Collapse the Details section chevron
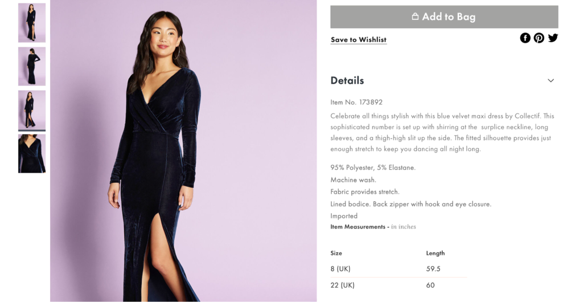This screenshot has width=583, height=302. pos(551,80)
